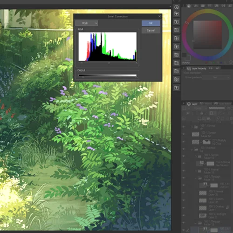
Task: Open the Show gradients dropdown
Action: coord(216,77)
